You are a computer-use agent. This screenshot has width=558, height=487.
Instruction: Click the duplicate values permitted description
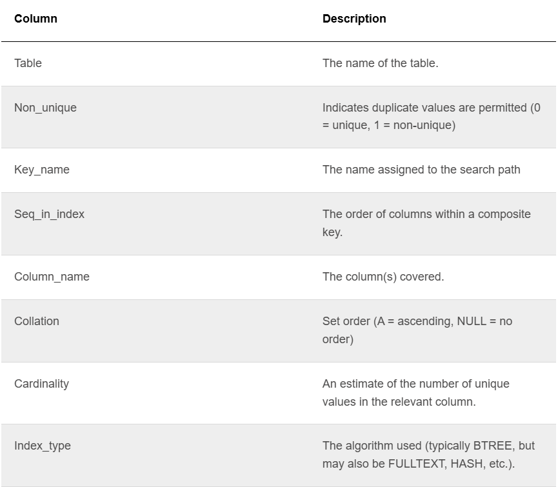click(432, 116)
